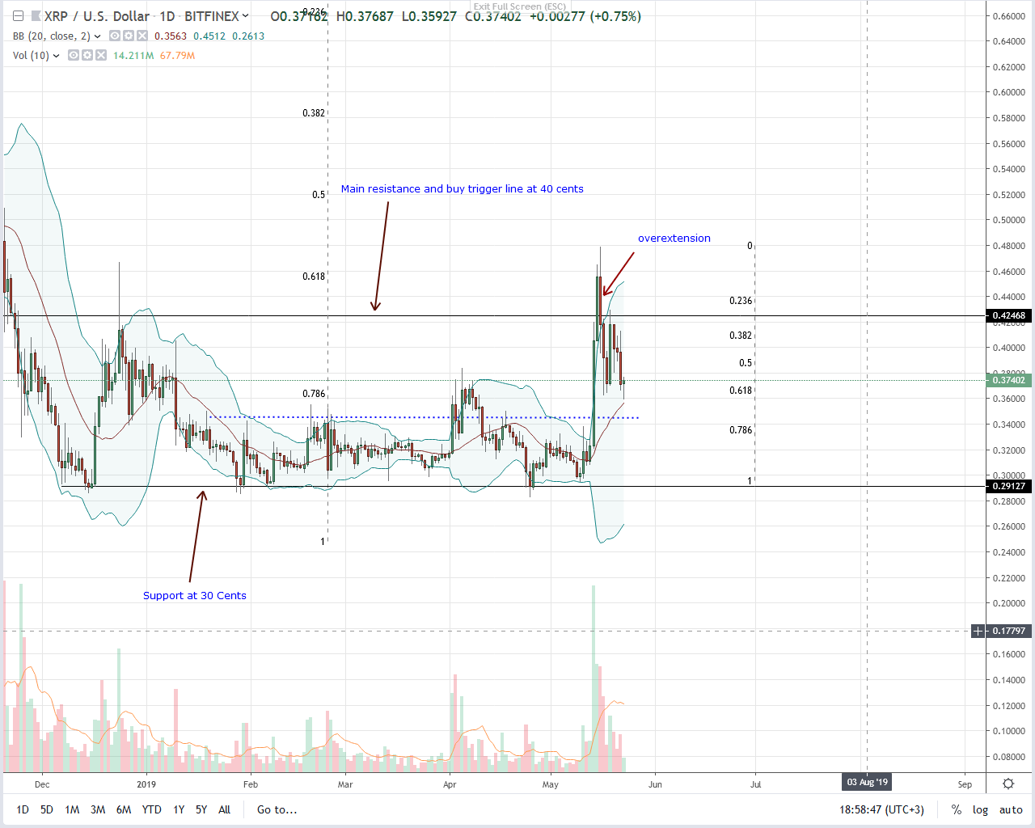The height and width of the screenshot is (828, 1035).
Task: Select the 'overextension' text annotation
Action: click(674, 238)
